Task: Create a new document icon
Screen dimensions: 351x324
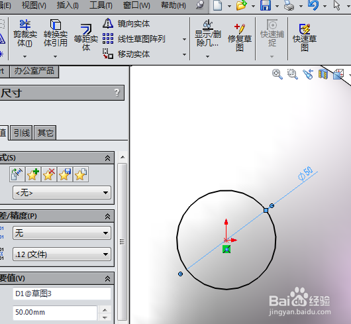Action: point(217,5)
